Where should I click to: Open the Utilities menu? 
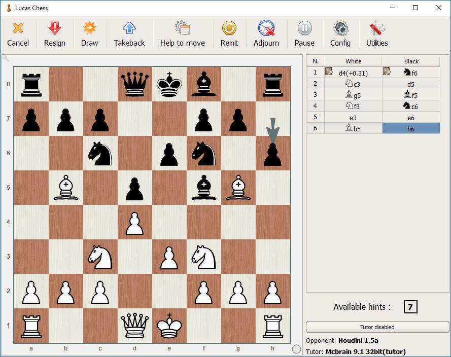pyautogui.click(x=377, y=34)
